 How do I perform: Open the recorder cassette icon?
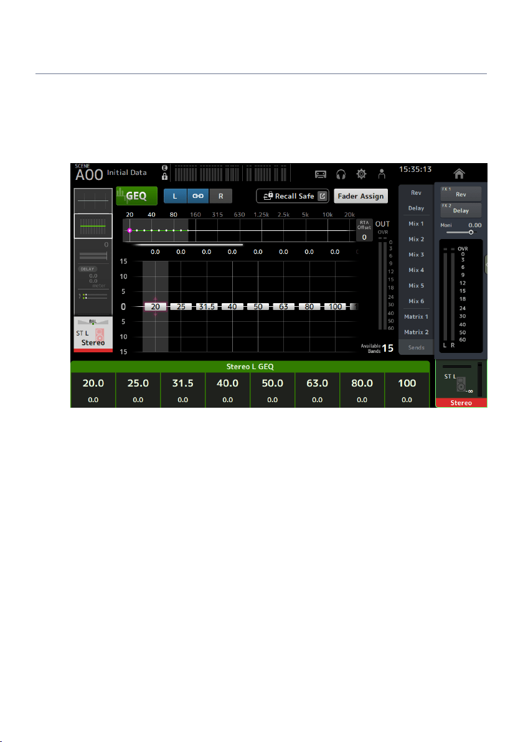321,174
